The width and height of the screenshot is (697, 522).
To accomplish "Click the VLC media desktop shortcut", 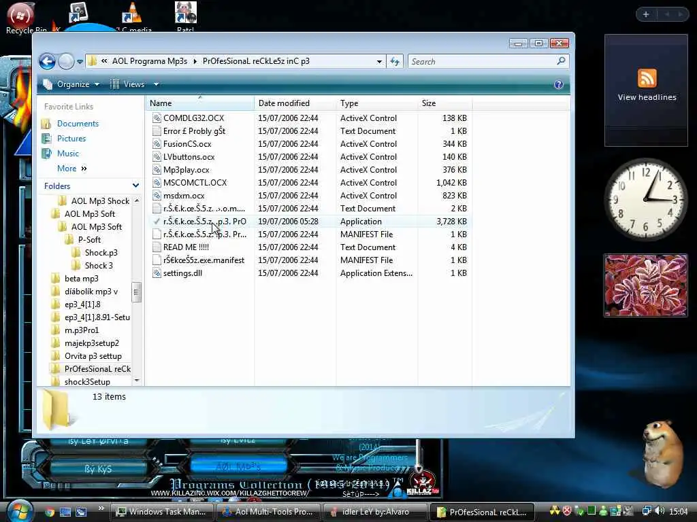I will click(x=133, y=17).
